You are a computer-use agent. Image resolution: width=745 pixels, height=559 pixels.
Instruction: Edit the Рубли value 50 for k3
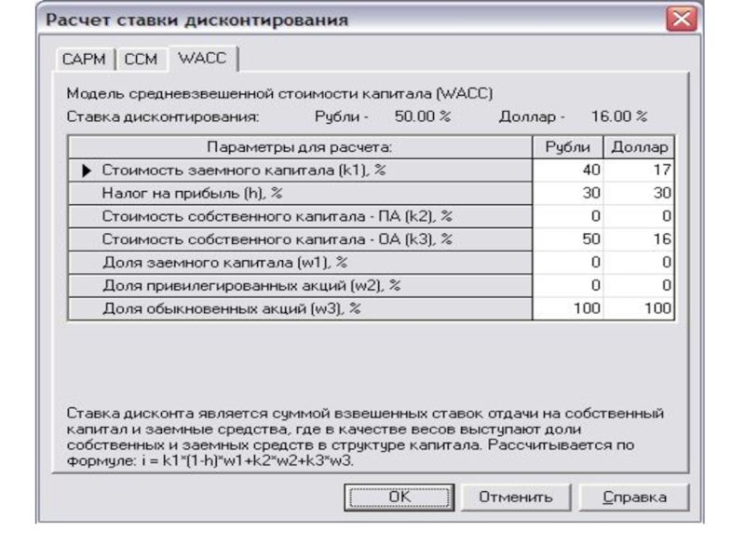click(x=568, y=239)
